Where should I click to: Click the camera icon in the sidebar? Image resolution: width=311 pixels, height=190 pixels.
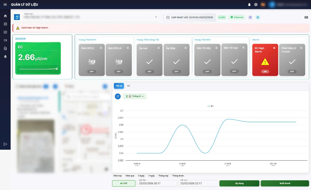pyautogui.click(x=5, y=40)
